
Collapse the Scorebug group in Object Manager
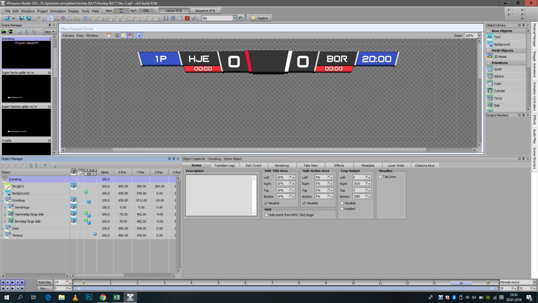3,201
